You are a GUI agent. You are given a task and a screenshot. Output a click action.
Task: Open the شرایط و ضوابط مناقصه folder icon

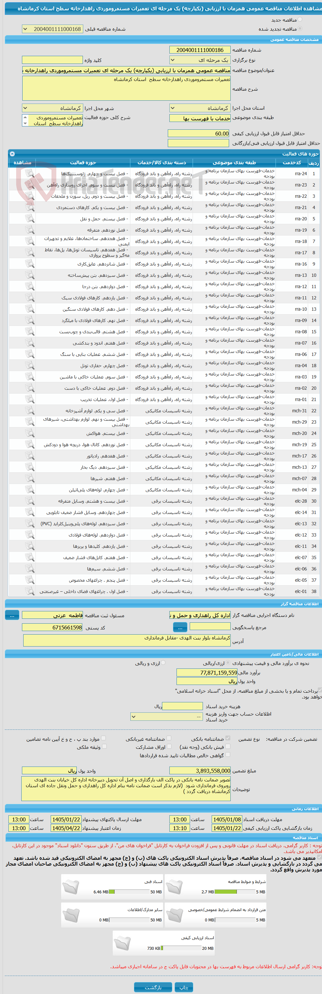pos(175,887)
